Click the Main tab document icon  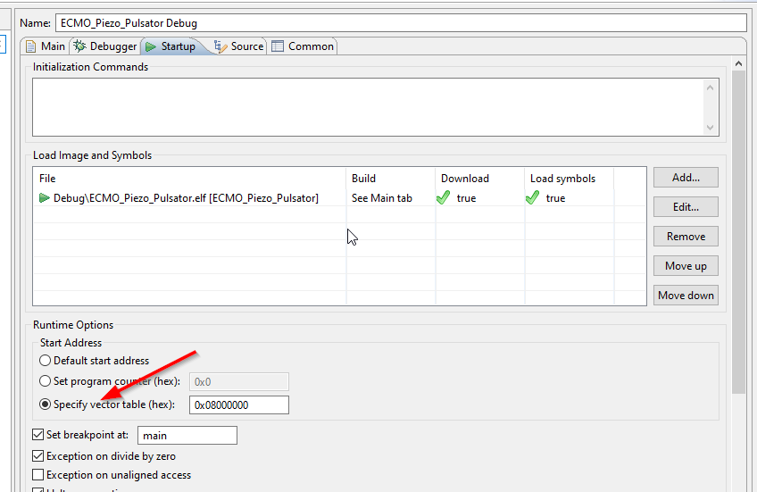pyautogui.click(x=31, y=46)
